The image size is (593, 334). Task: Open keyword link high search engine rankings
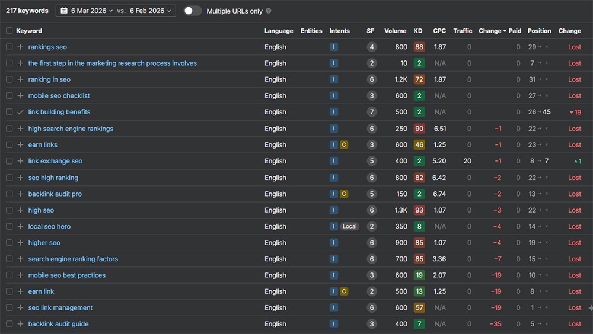coord(71,129)
